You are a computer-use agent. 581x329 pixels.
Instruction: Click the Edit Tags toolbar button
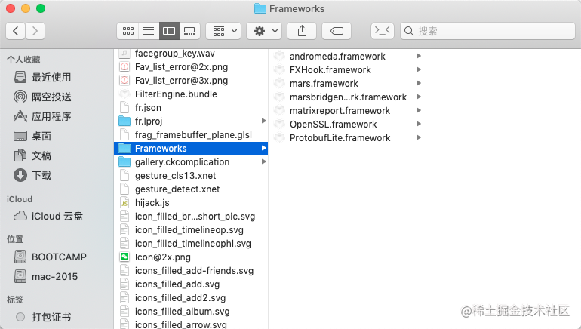pos(337,31)
